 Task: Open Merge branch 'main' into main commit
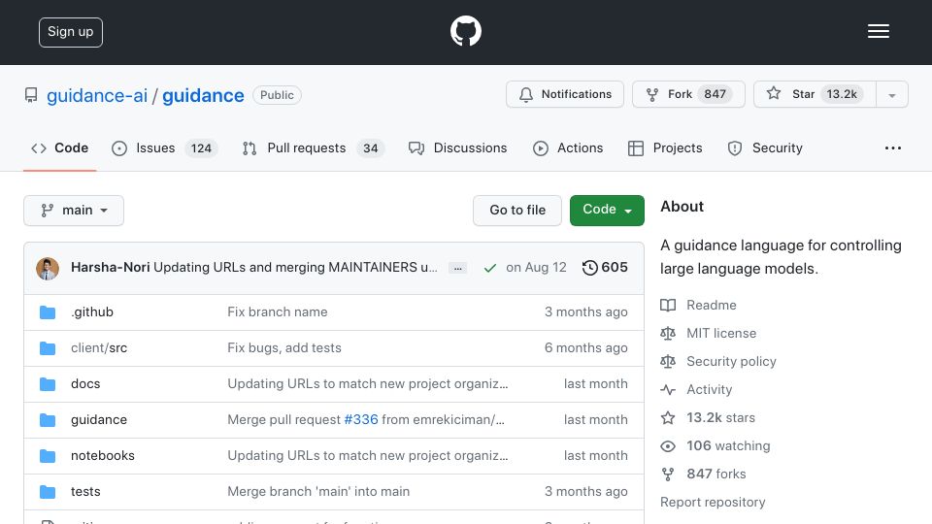pyautogui.click(x=318, y=491)
